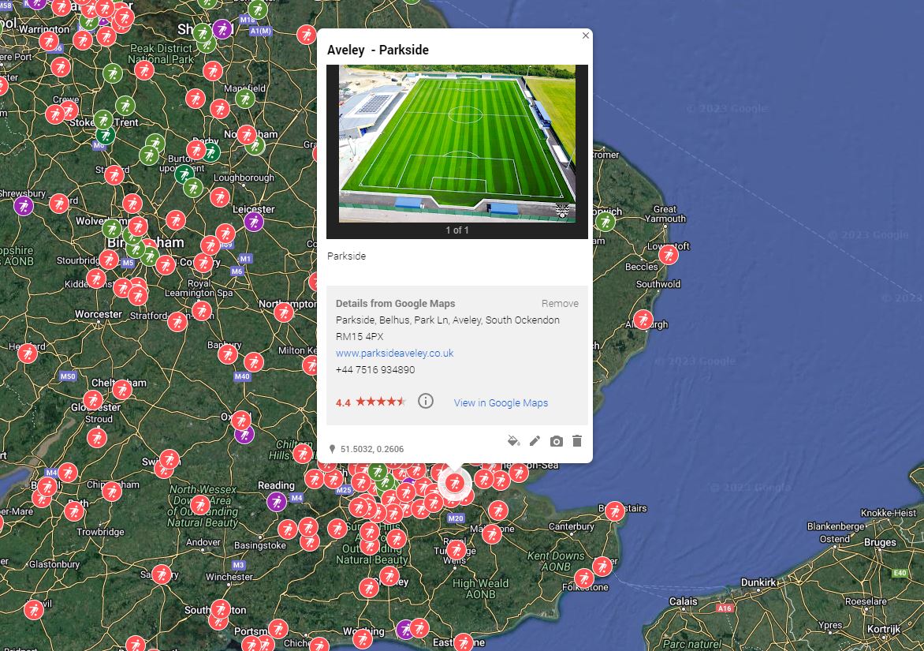
Task: Delete the feature using trash icon
Action: click(577, 441)
